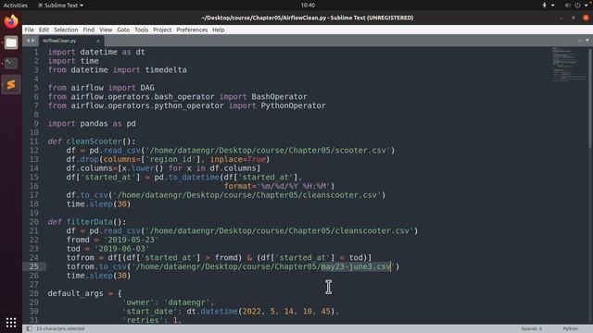Open the Preferences menu

(x=192, y=30)
